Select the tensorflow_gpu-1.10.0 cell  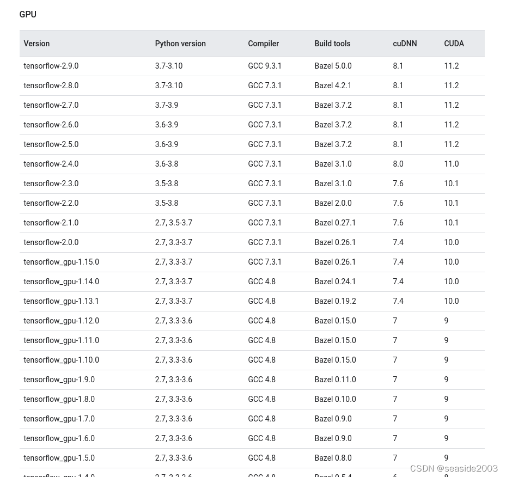pyautogui.click(x=62, y=360)
